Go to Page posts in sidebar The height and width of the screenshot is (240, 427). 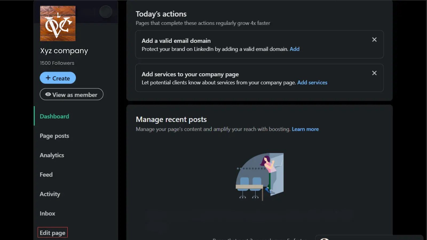click(54, 136)
